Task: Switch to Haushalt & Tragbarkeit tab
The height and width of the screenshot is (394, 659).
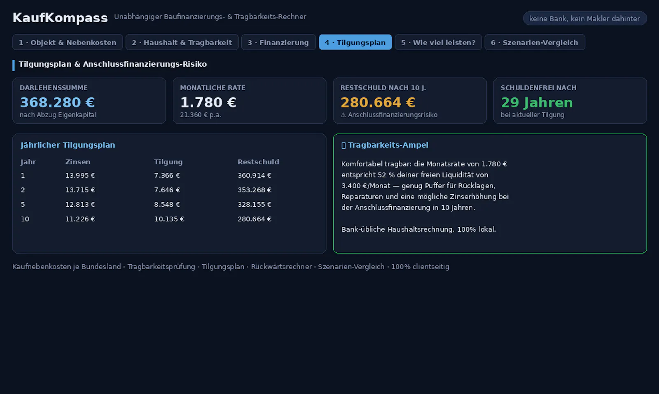Action: click(182, 42)
